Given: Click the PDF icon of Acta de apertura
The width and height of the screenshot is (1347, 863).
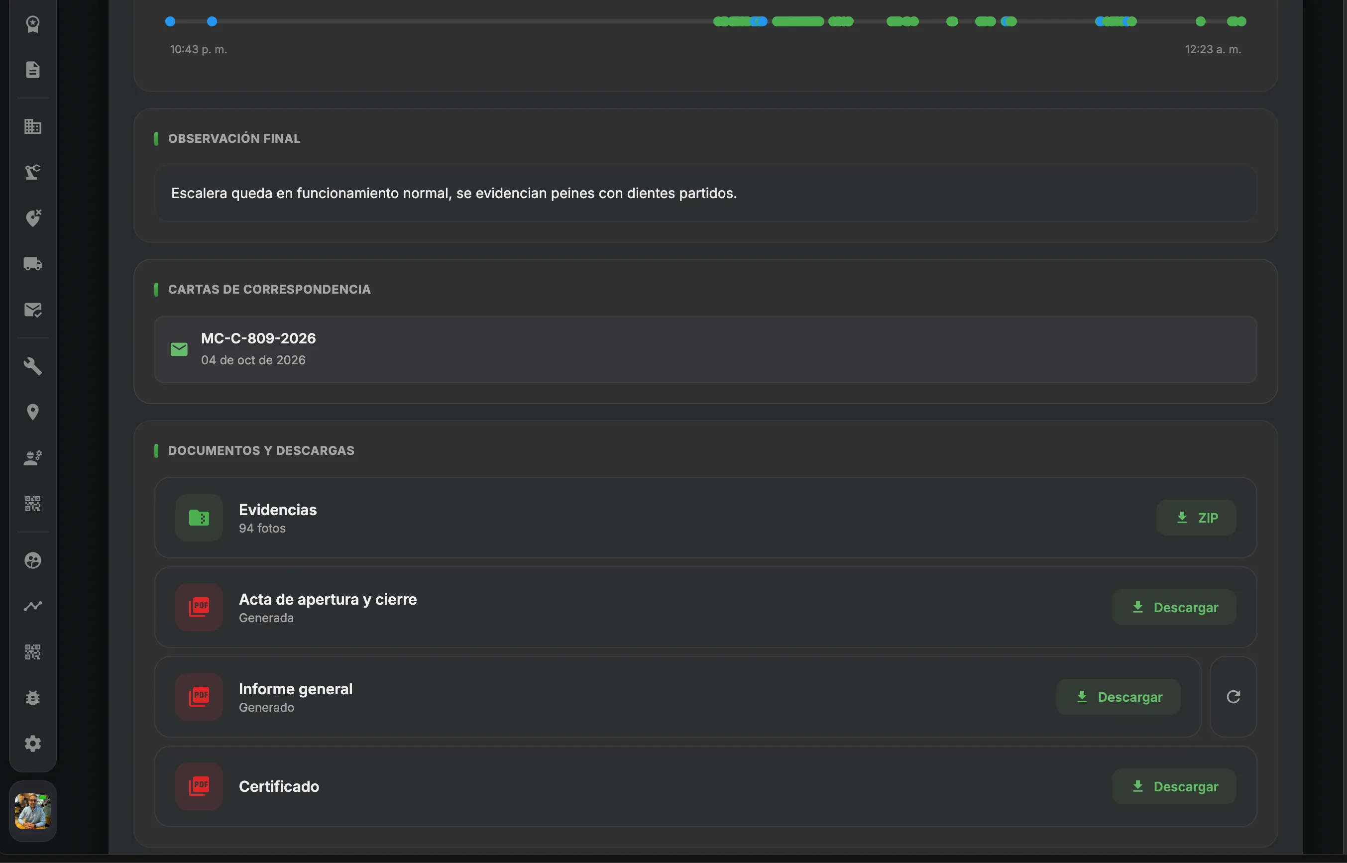Looking at the screenshot, I should (199, 608).
